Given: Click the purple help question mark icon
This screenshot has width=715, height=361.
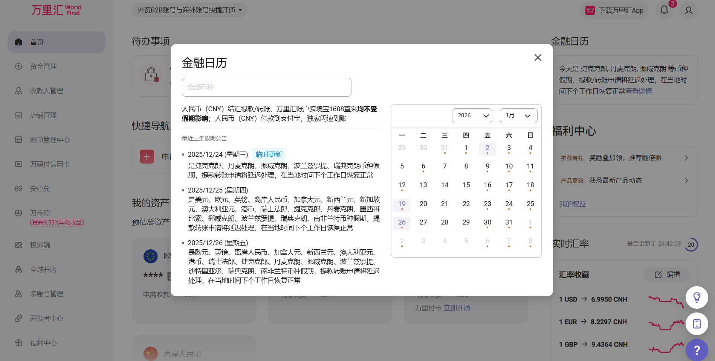Looking at the screenshot, I should pyautogui.click(x=697, y=350).
